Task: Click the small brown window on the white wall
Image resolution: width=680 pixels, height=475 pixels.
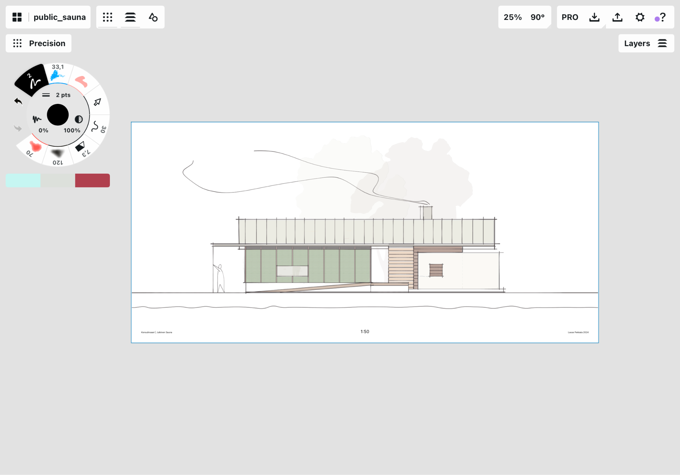Action: click(436, 270)
